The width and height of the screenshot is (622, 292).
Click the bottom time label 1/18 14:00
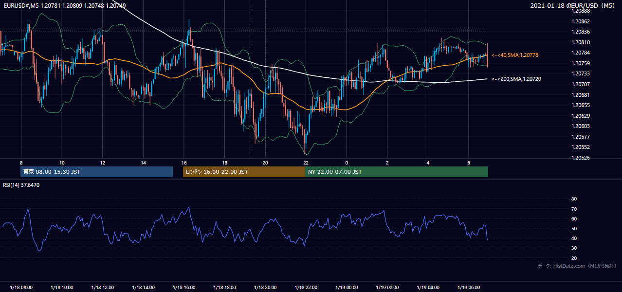(x=143, y=288)
